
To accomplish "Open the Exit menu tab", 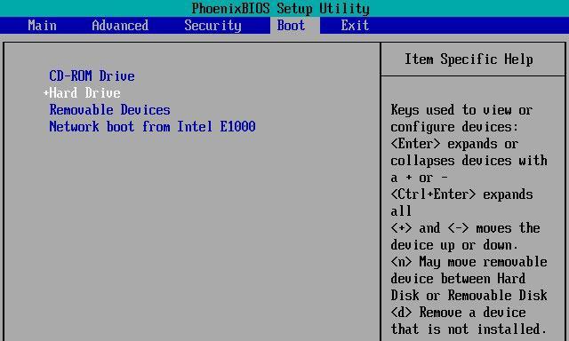I will click(355, 26).
